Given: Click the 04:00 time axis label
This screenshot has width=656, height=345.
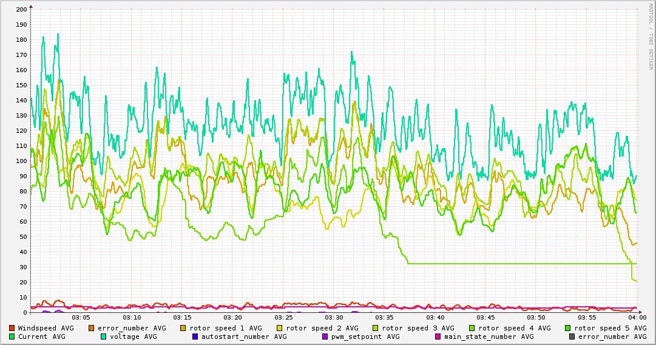Looking at the screenshot, I should point(638,318).
